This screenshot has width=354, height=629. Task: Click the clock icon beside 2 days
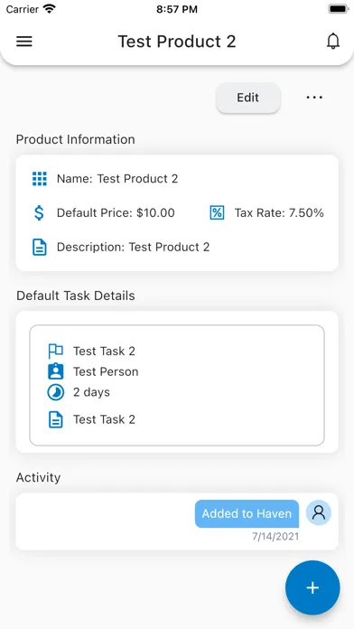pos(55,392)
